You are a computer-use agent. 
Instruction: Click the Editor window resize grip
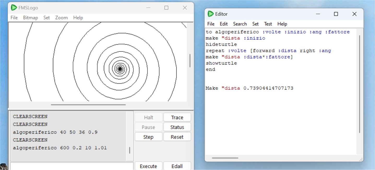[361, 159]
